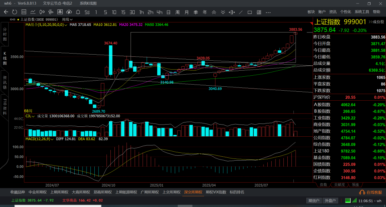Click the chain link icon beside 上证指数
386x207 pixels.
click(x=13, y=19)
